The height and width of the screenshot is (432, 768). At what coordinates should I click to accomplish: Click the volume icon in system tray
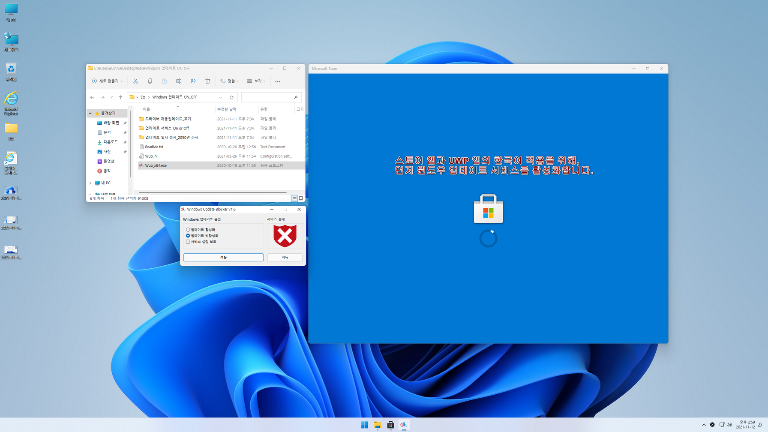[729, 425]
